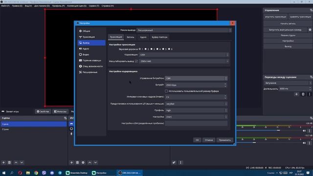Click Режим студии button

pyautogui.click(x=288, y=35)
